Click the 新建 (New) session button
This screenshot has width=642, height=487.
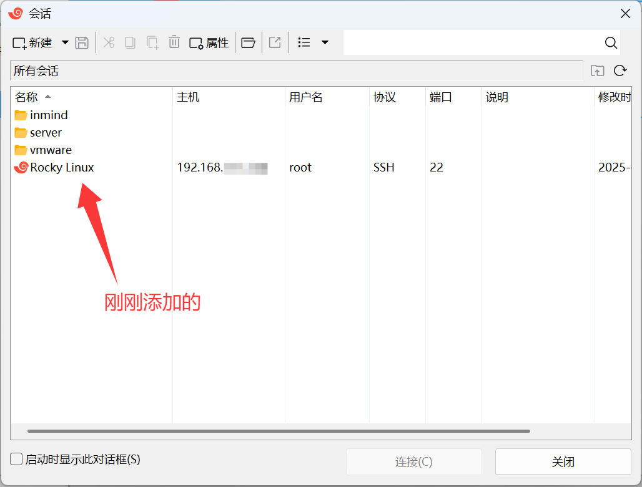32,42
